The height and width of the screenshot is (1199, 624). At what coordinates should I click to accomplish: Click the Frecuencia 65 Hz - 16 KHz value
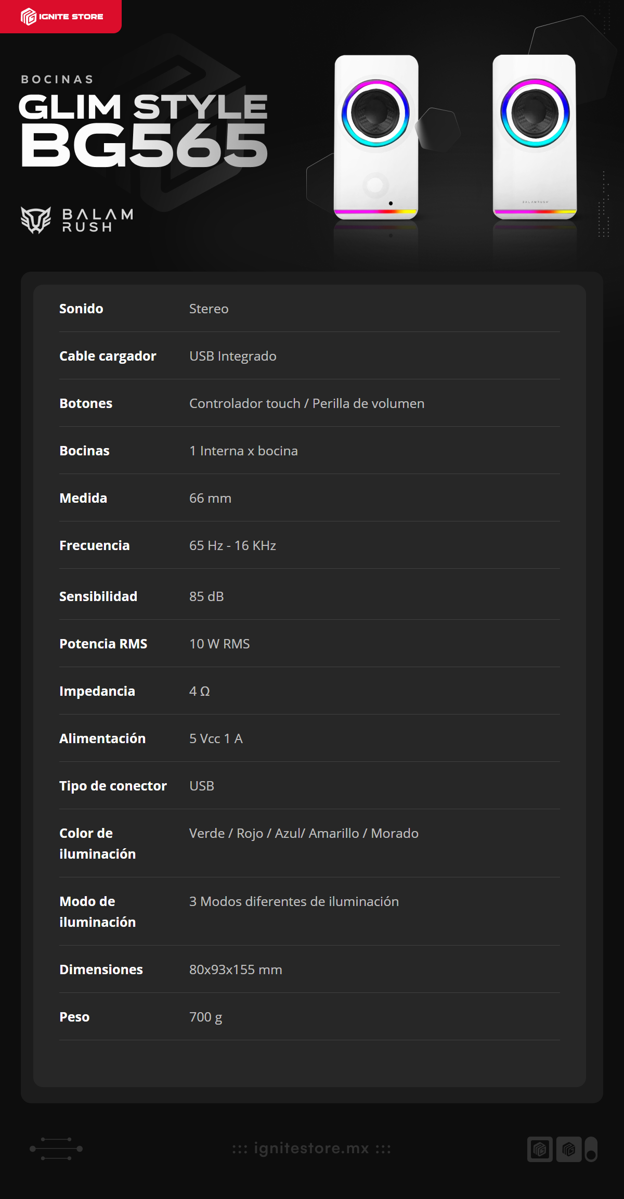tap(232, 545)
